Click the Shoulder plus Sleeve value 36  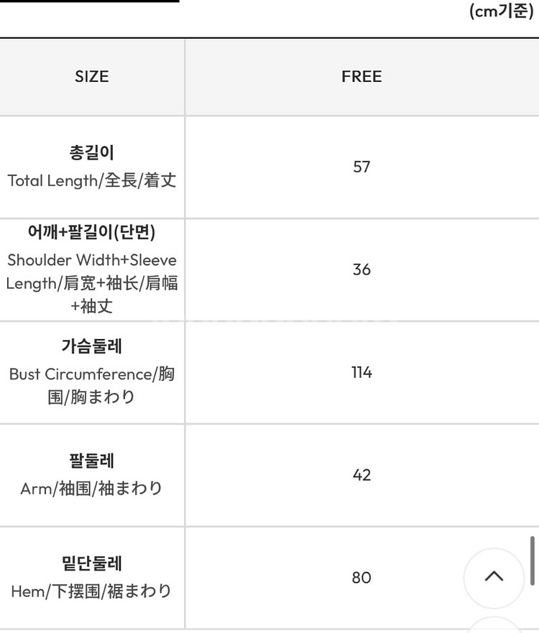tap(361, 269)
